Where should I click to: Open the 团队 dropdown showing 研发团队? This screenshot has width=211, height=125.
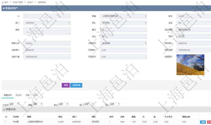pos(123,23)
